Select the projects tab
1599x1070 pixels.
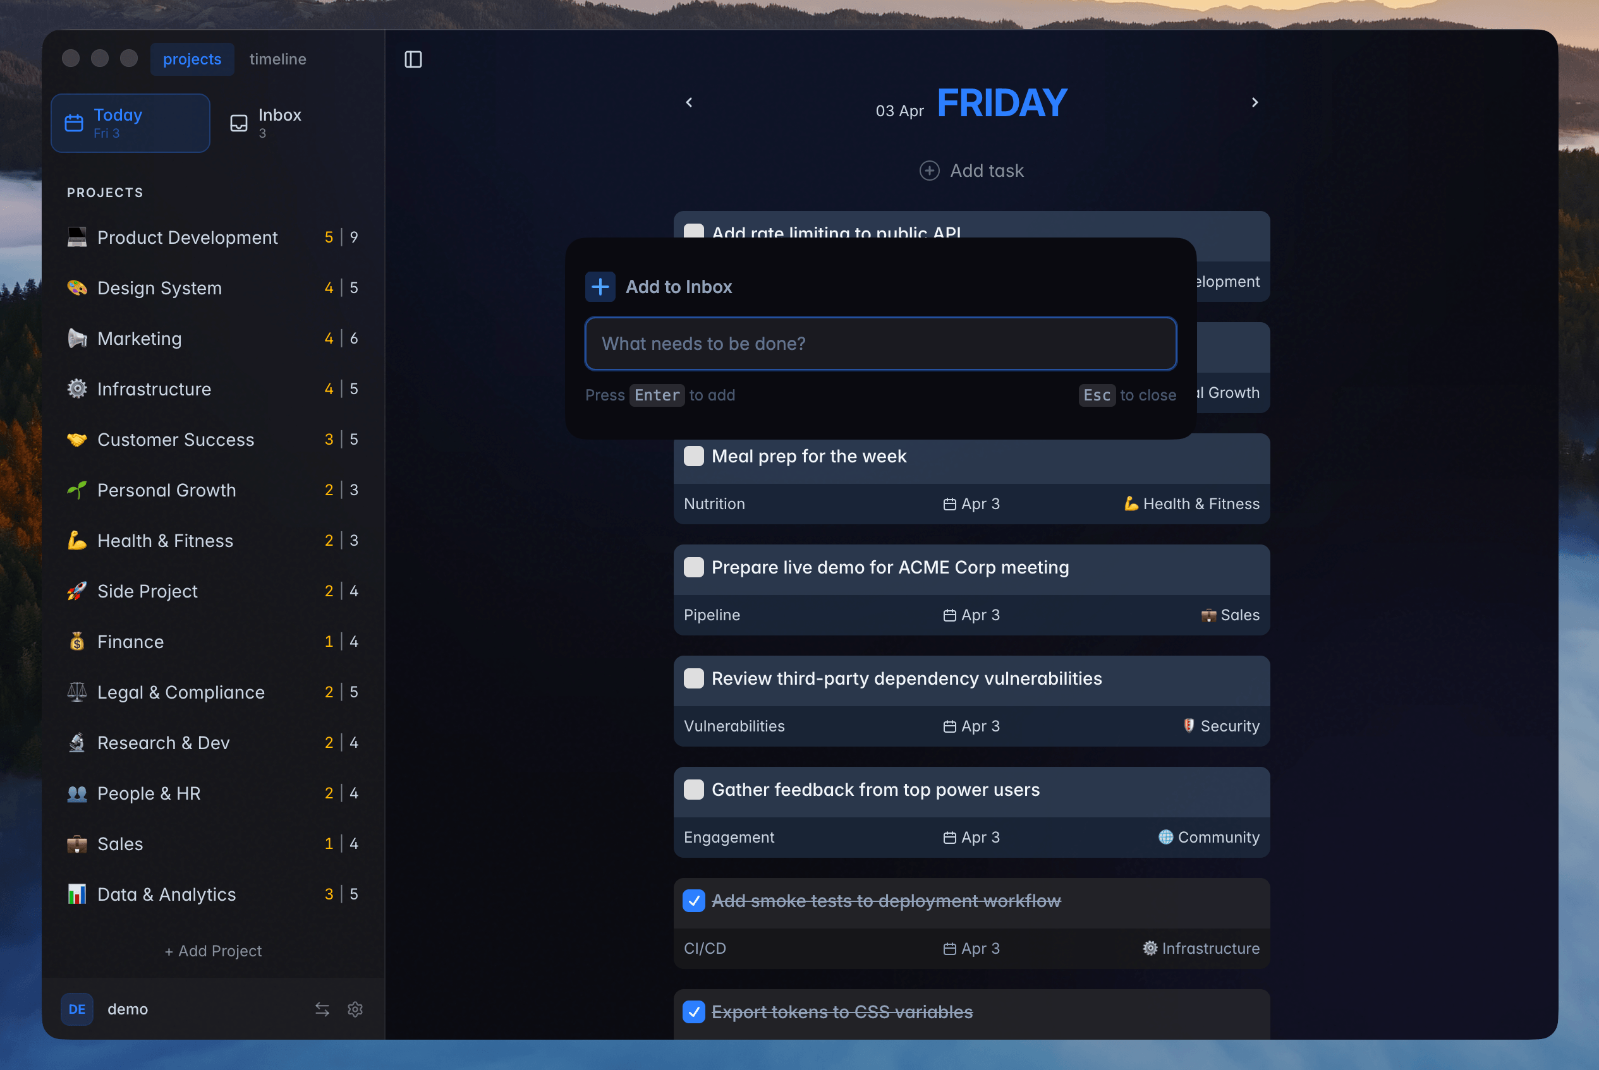tap(192, 59)
